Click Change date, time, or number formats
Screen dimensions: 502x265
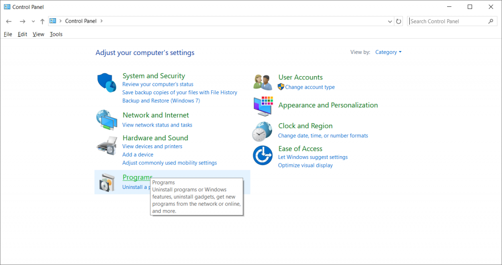pos(323,135)
